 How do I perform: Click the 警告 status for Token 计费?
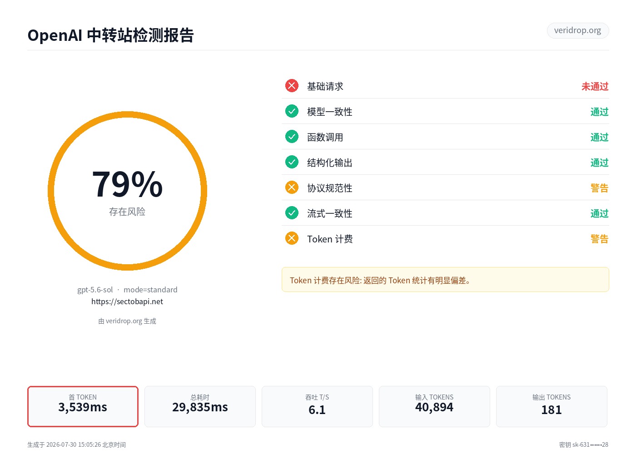(x=599, y=239)
